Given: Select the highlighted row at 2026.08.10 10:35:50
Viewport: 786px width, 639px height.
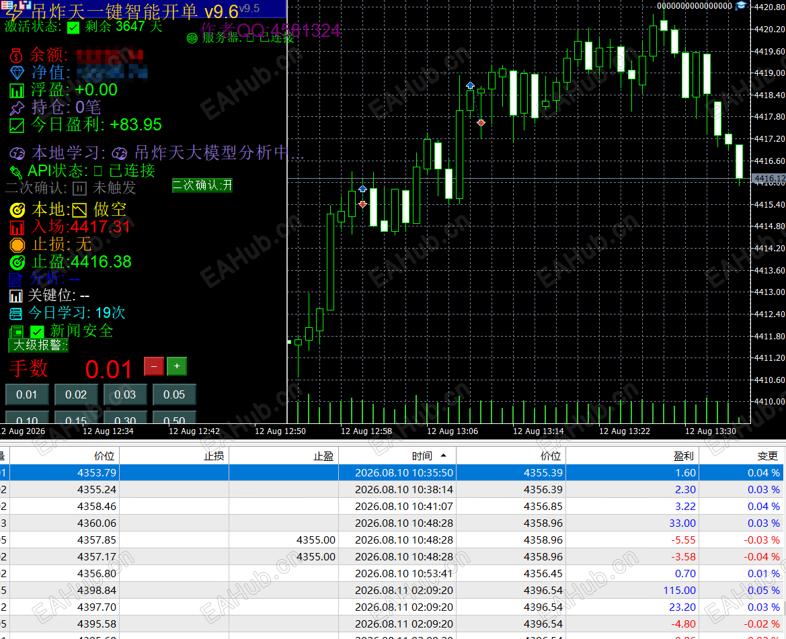Looking at the screenshot, I should pos(391,473).
